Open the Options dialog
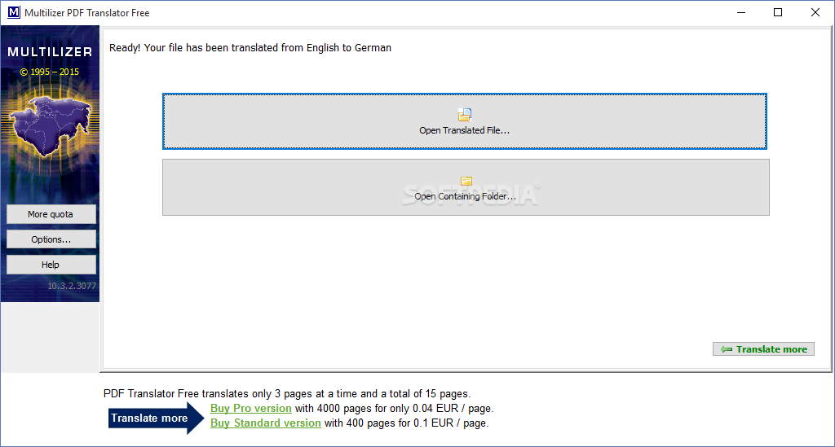The image size is (835, 447). point(51,239)
